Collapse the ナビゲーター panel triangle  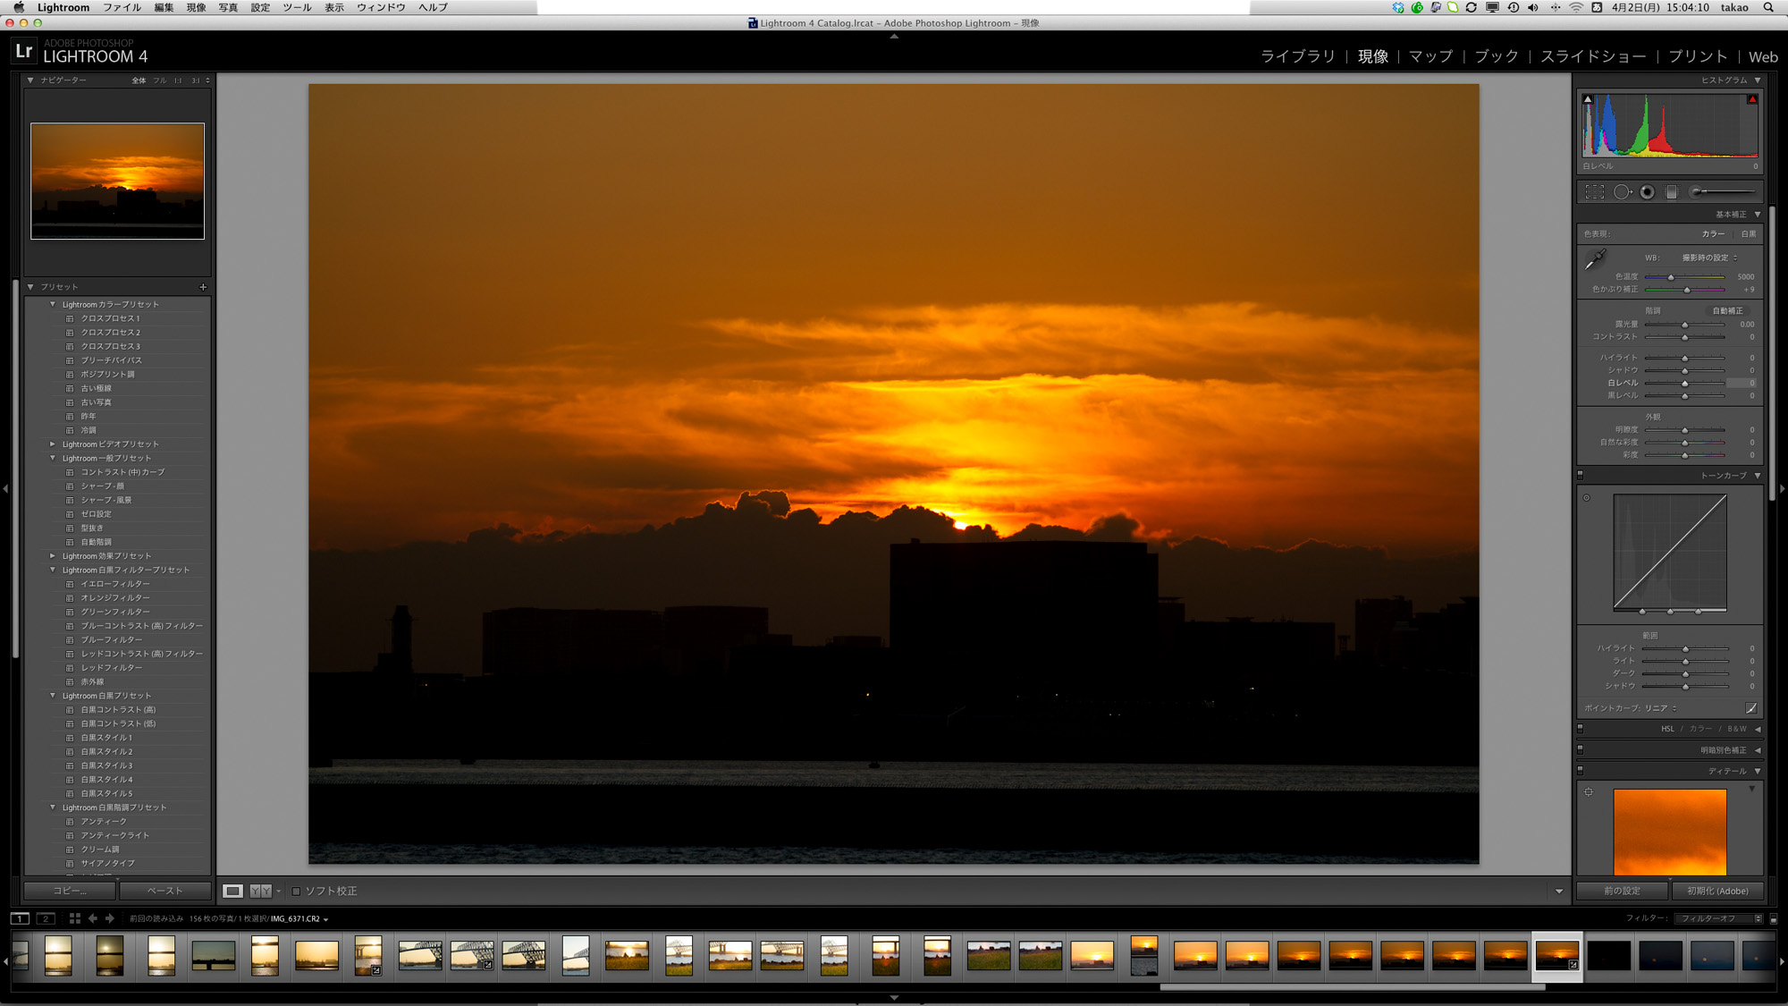(30, 80)
